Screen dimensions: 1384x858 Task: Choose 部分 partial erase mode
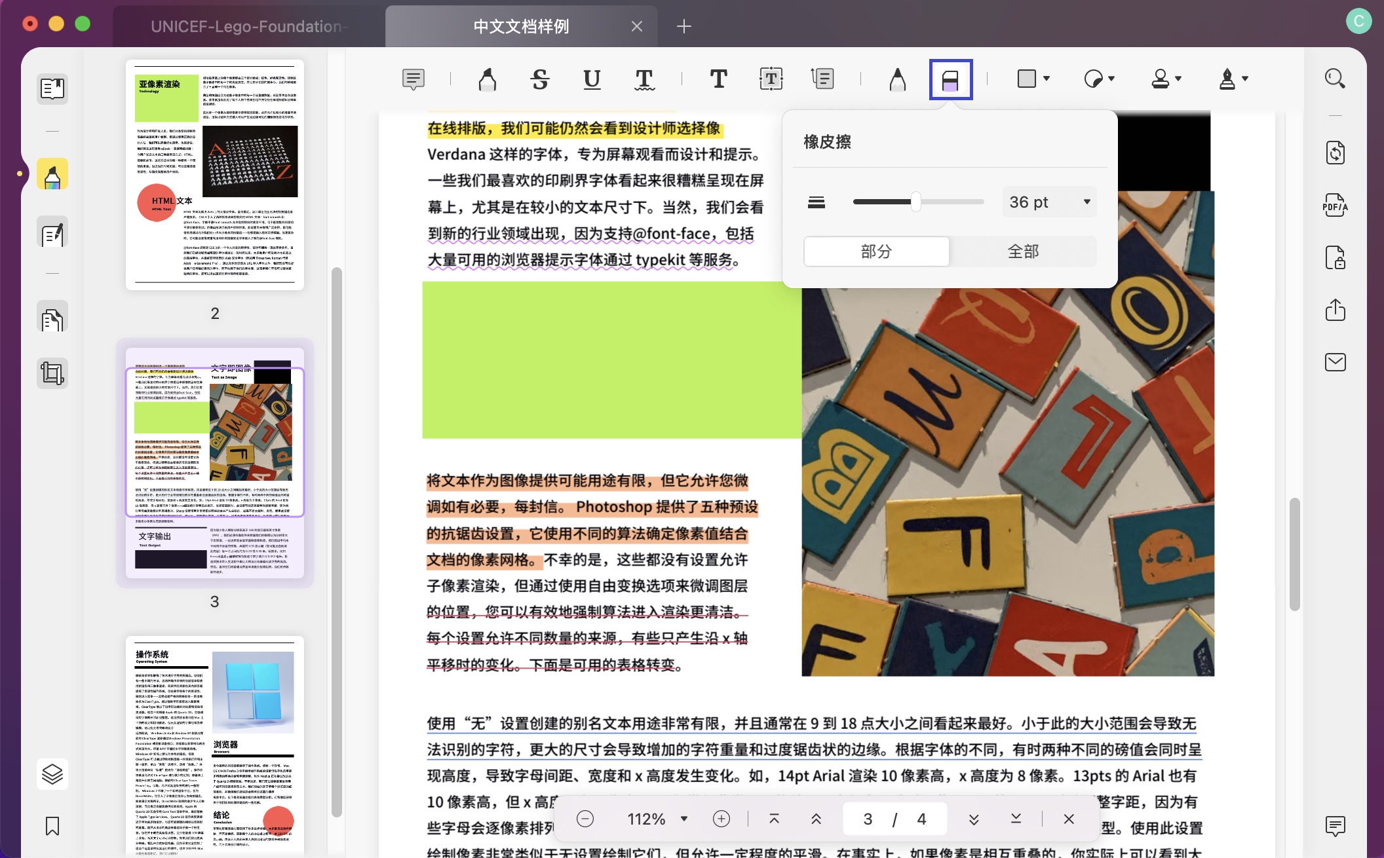876,252
